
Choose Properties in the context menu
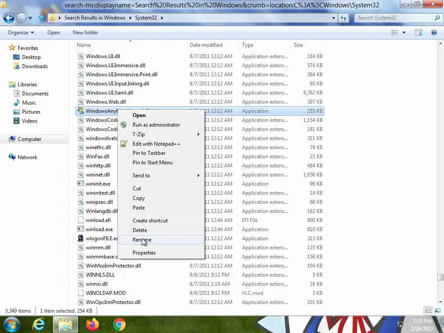click(x=161, y=253)
